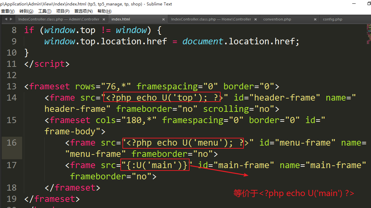Viewport: 371px width, 208px height.
Task: Click the frameset tag on line 13
Action: coord(49,86)
